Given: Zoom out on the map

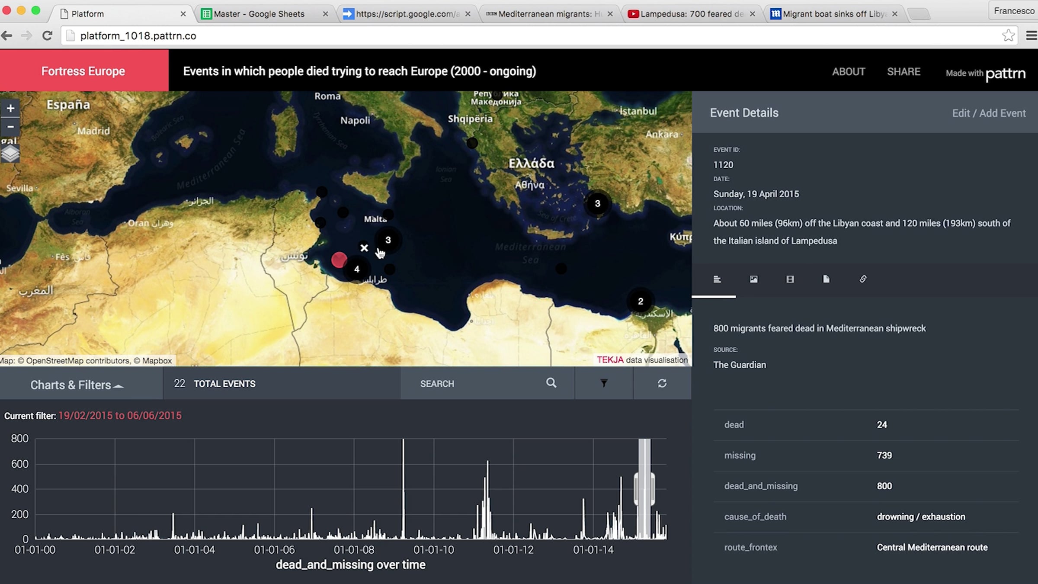Looking at the screenshot, I should pos(10,127).
